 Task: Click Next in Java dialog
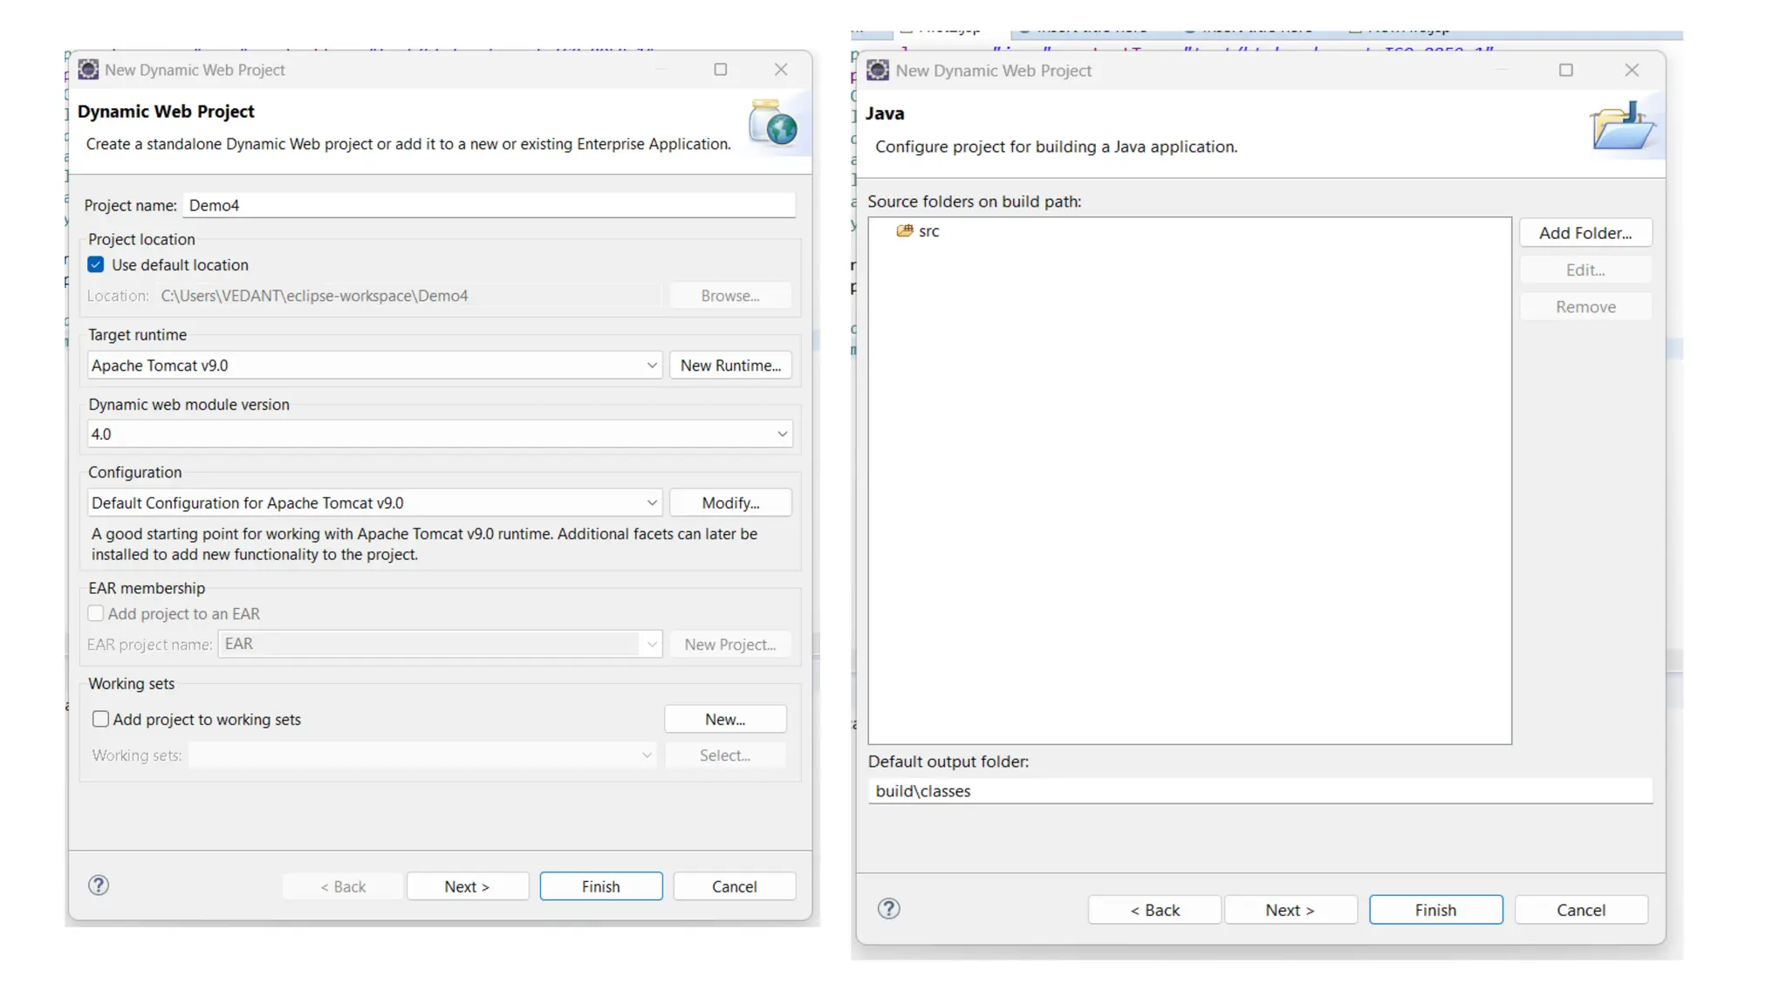point(1290,910)
